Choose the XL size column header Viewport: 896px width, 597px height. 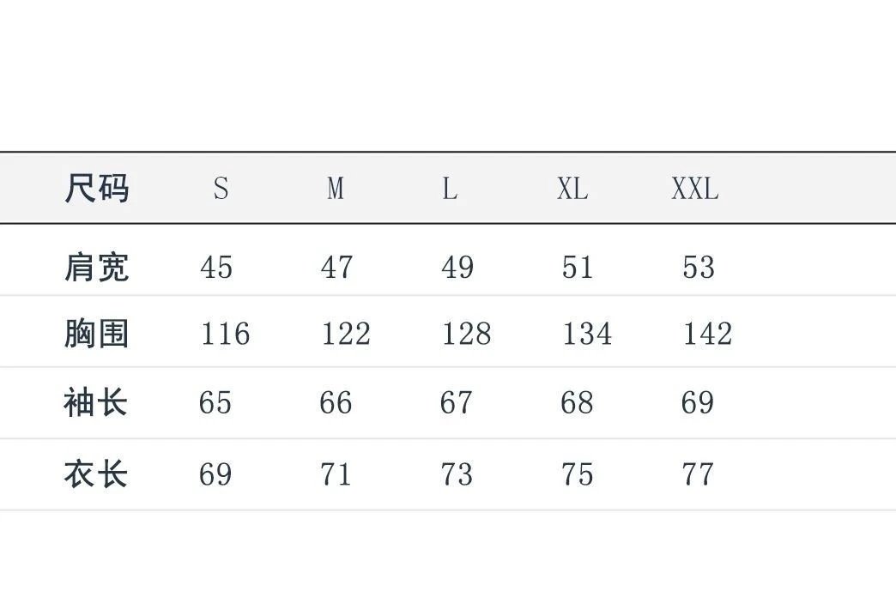(x=572, y=188)
